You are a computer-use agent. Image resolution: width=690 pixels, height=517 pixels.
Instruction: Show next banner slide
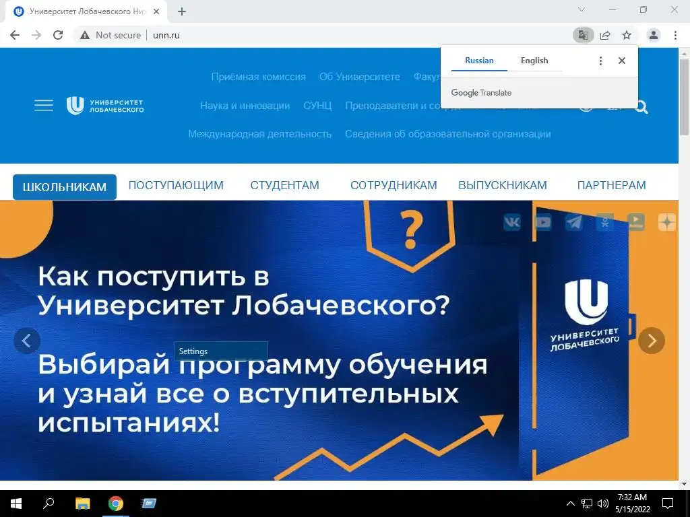652,341
